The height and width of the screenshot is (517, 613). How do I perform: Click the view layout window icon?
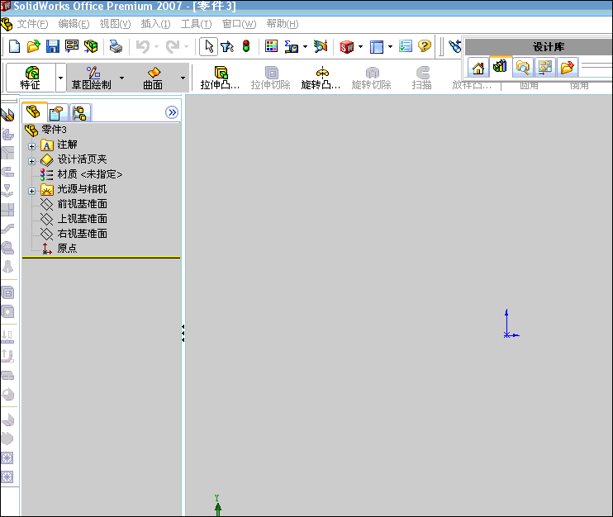tap(377, 46)
